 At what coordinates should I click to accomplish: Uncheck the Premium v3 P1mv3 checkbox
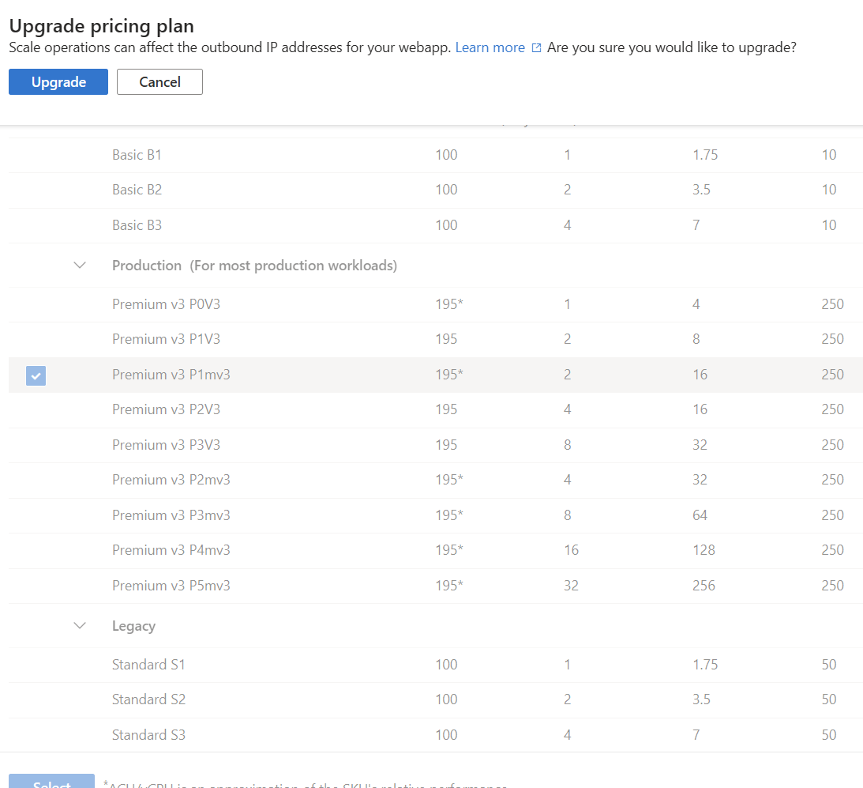coord(36,375)
